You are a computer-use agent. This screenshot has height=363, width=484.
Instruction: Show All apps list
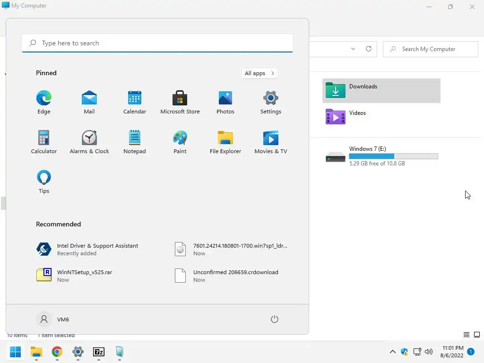coord(259,73)
